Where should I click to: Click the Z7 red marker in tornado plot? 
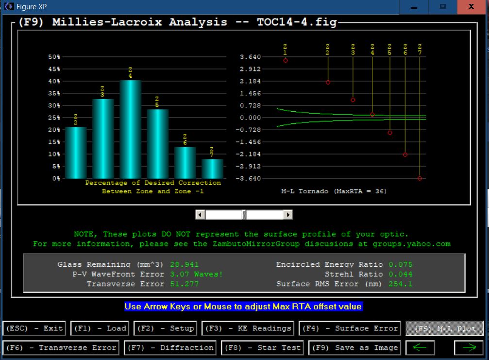coord(420,178)
